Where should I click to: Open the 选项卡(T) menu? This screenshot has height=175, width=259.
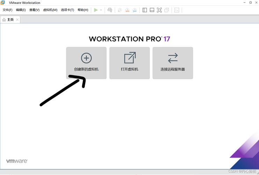pyautogui.click(x=67, y=10)
